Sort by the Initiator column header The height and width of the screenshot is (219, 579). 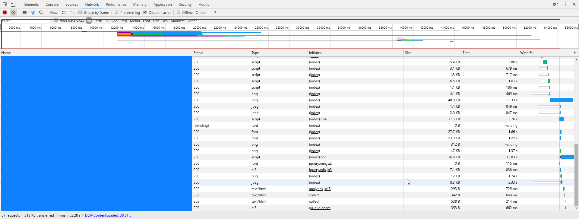pyautogui.click(x=356, y=52)
